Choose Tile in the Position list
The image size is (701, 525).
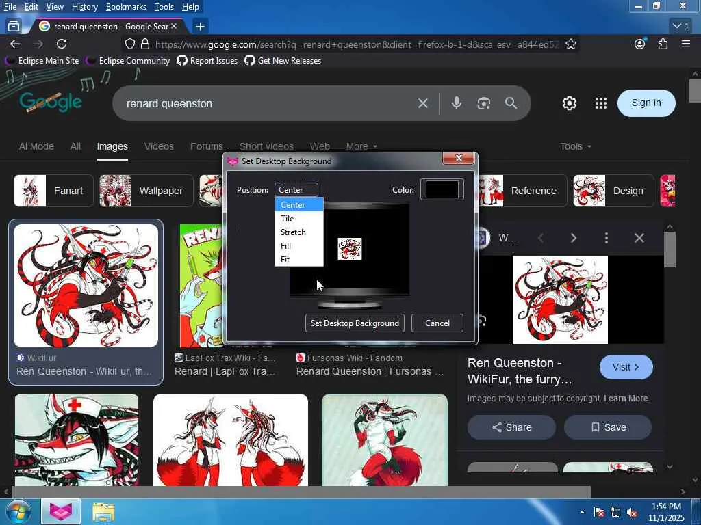coord(299,218)
